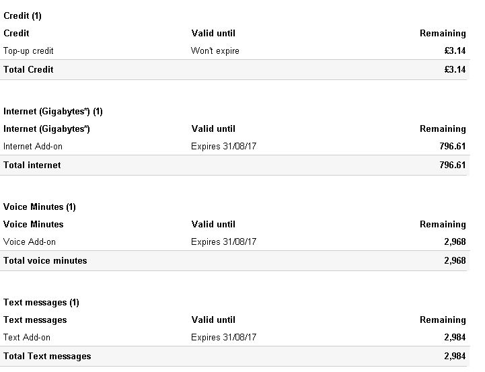Click the Top-up credit £3.14 amount
This screenshot has width=485, height=372.
pyautogui.click(x=455, y=50)
